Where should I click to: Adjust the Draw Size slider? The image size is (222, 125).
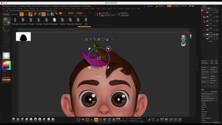[107, 15]
